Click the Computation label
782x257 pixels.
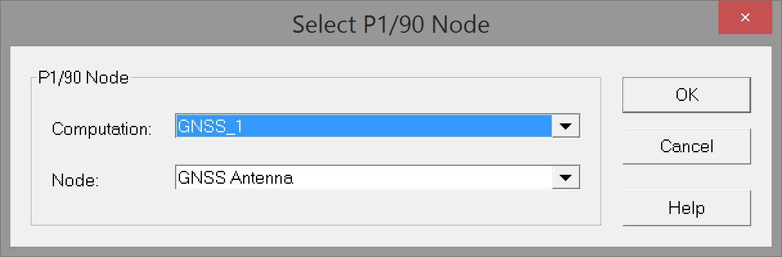102,128
